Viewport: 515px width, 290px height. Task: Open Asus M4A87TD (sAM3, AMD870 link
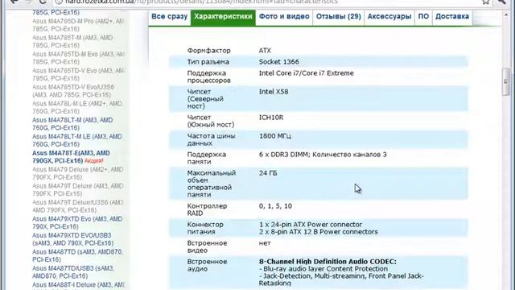pos(77,255)
